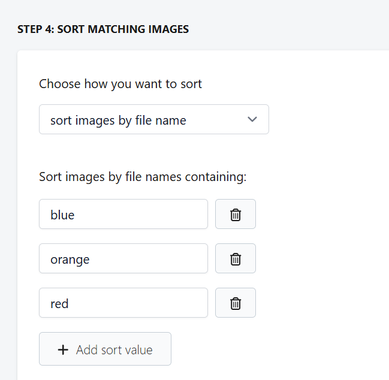Click the Step 4: Sort Matching Images heading
389x380 pixels.
click(103, 29)
